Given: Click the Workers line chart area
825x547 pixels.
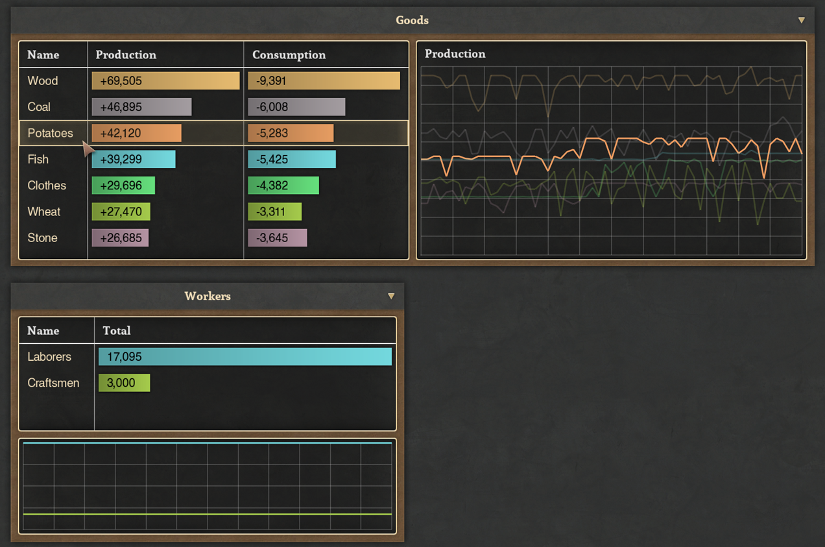Looking at the screenshot, I should click(207, 485).
